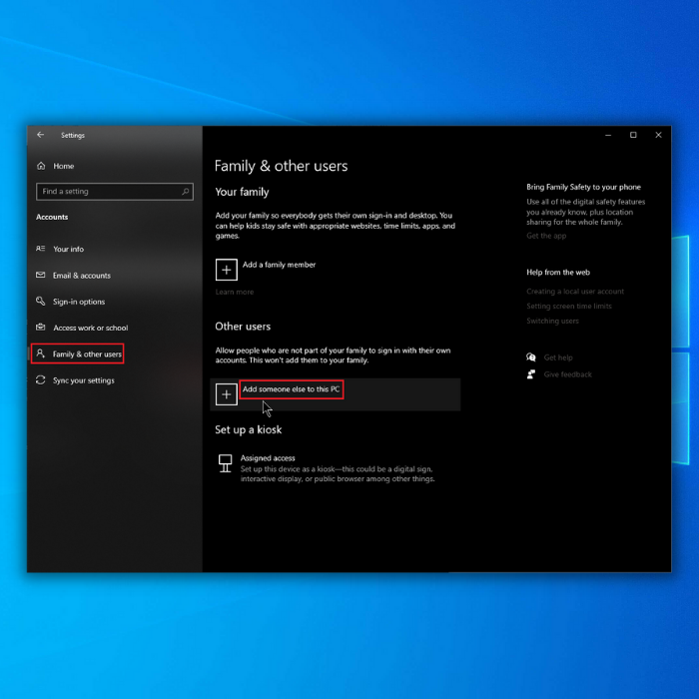The image size is (699, 699).
Task: Click the Sign-in options key icon
Action: [x=41, y=301]
